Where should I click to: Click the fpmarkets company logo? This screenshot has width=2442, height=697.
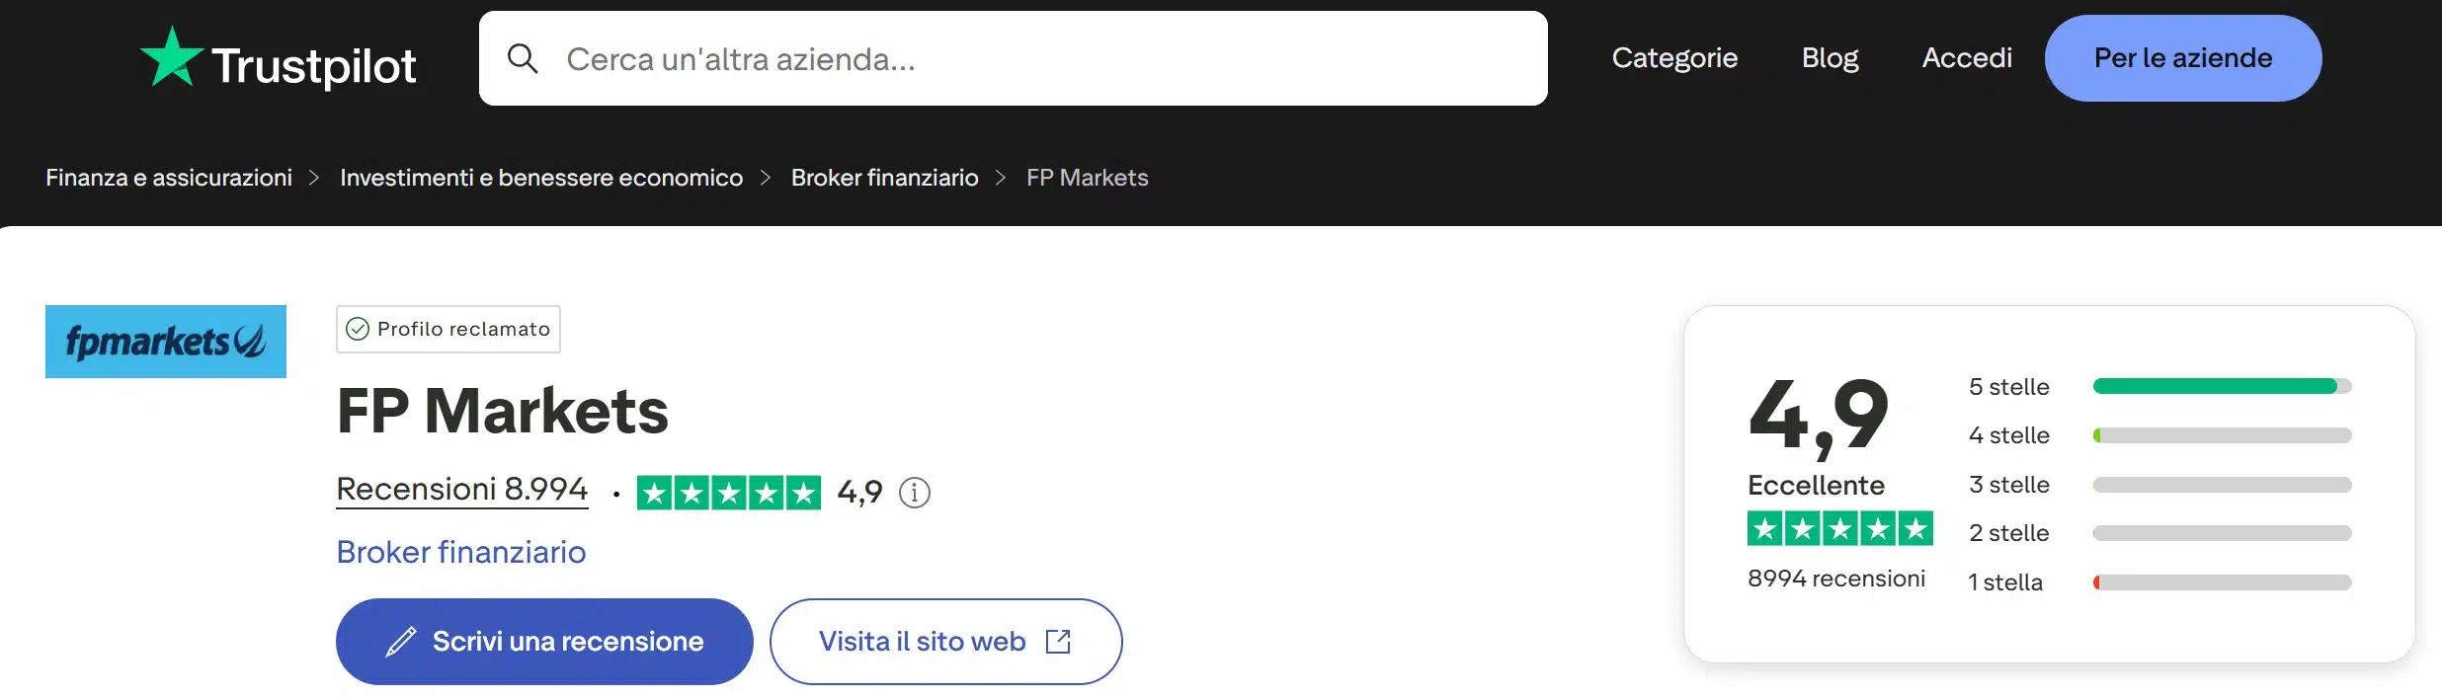click(165, 341)
